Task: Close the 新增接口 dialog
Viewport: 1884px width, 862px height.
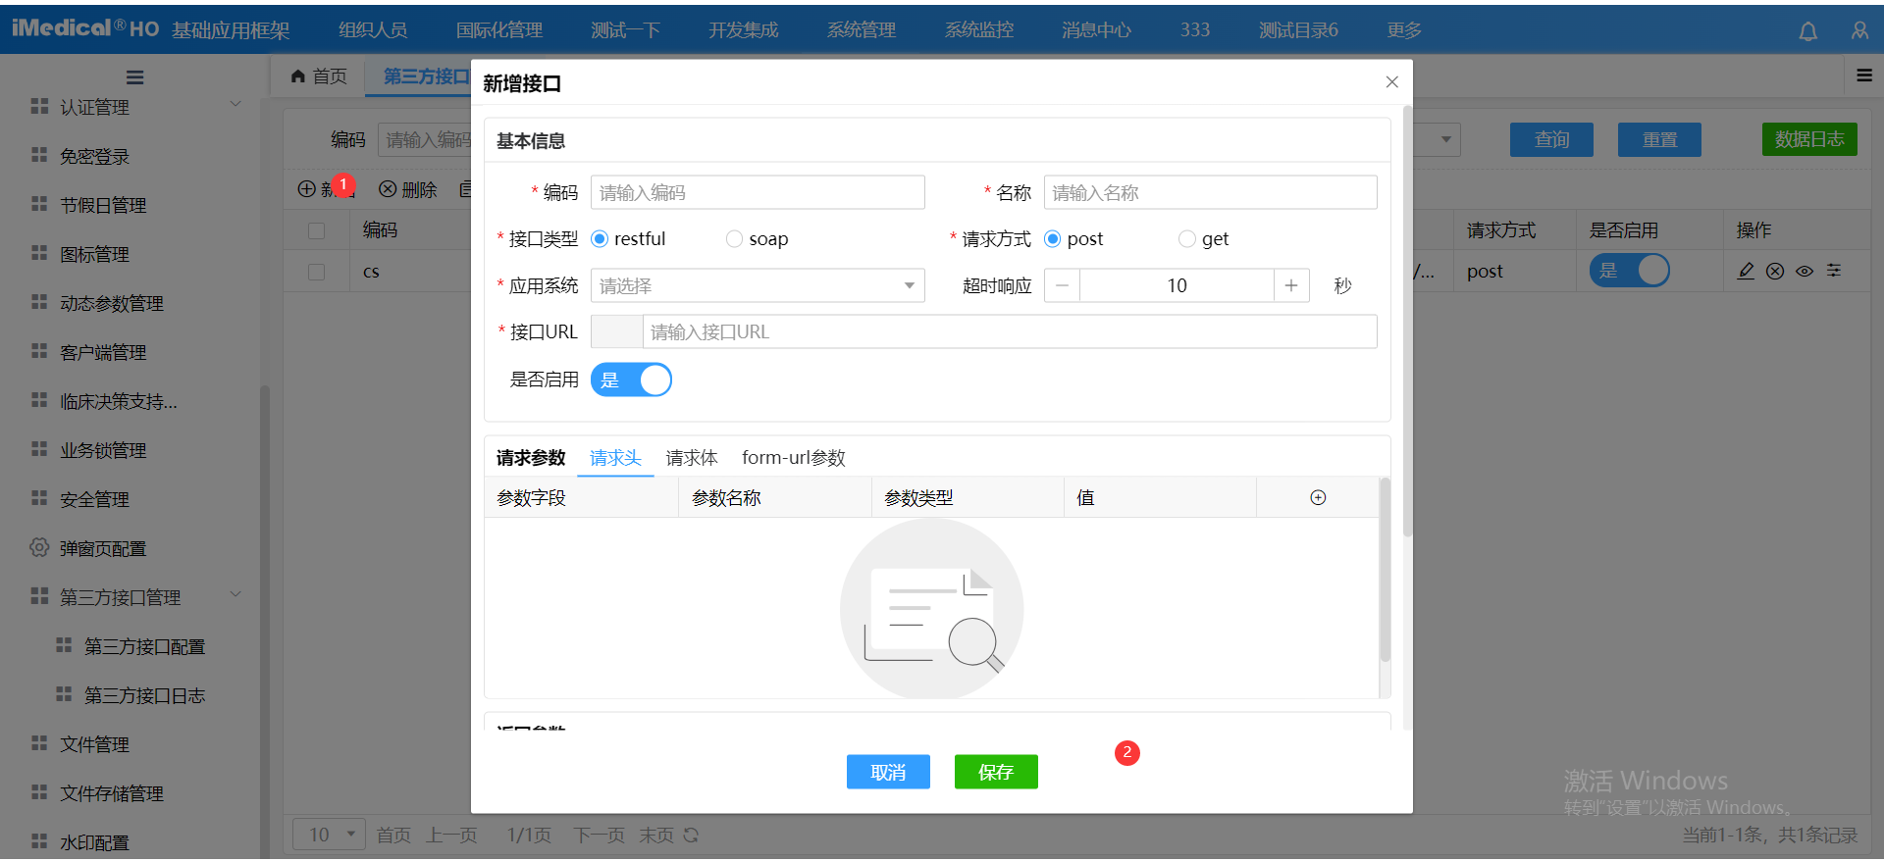Action: click(1391, 82)
